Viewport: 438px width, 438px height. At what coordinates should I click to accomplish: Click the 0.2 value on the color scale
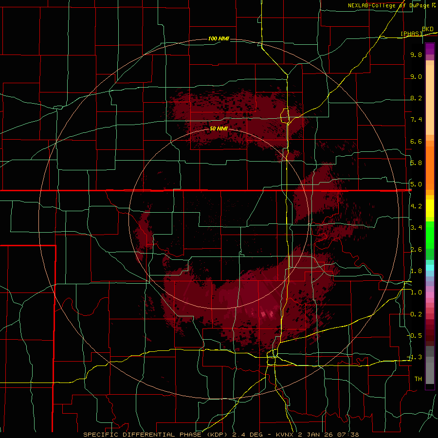click(x=416, y=314)
